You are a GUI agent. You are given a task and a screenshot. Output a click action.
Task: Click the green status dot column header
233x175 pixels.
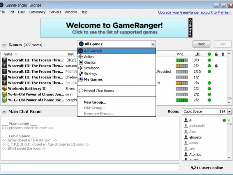coord(209,54)
